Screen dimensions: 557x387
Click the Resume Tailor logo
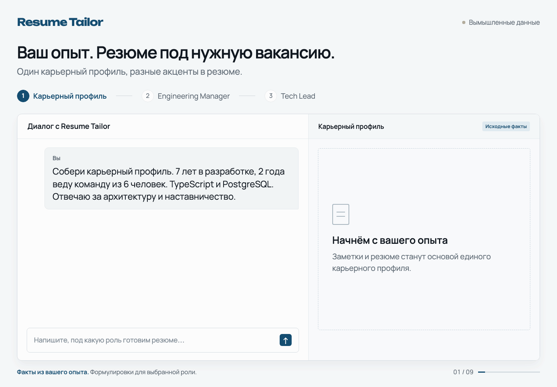pos(60,22)
